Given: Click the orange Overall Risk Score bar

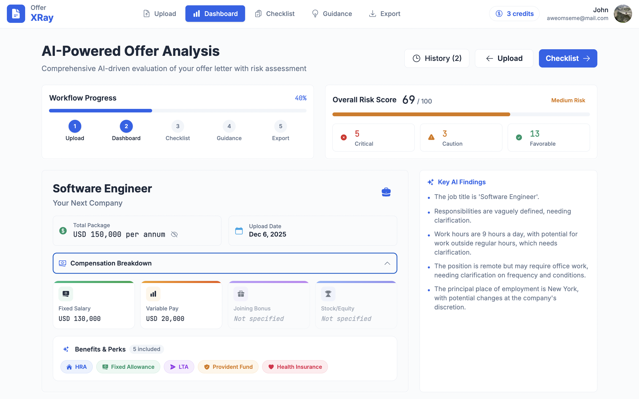Looking at the screenshot, I should click(421, 114).
